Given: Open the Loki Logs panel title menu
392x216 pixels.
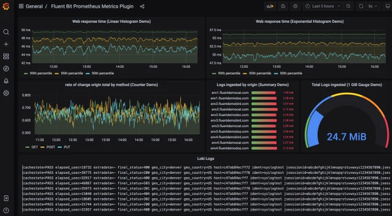Looking at the screenshot, I should [205, 158].
